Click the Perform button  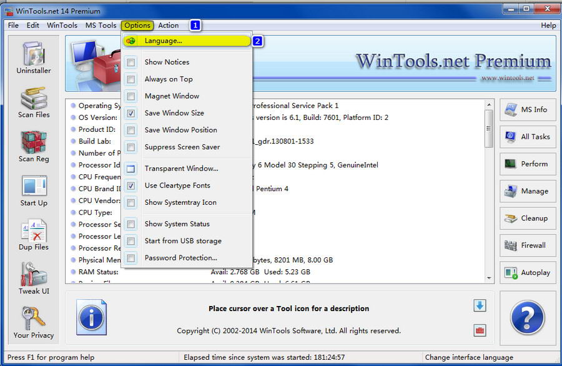(x=528, y=164)
